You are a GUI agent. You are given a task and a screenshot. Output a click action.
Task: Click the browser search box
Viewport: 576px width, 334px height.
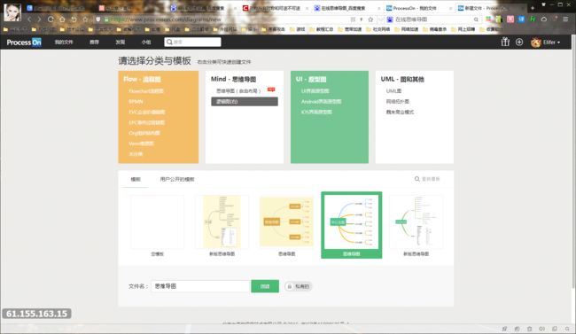click(433, 19)
